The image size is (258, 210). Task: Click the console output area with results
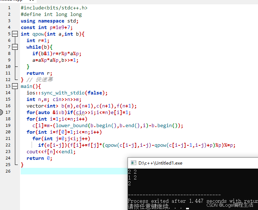(164, 178)
